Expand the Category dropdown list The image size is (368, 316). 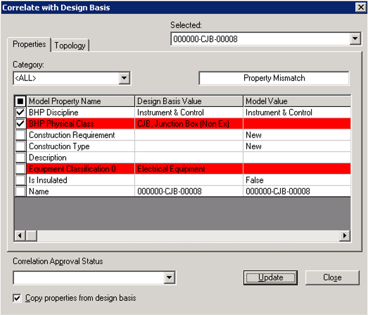tap(124, 78)
